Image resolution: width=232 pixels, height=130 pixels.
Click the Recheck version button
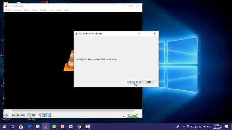pyautogui.click(x=134, y=82)
